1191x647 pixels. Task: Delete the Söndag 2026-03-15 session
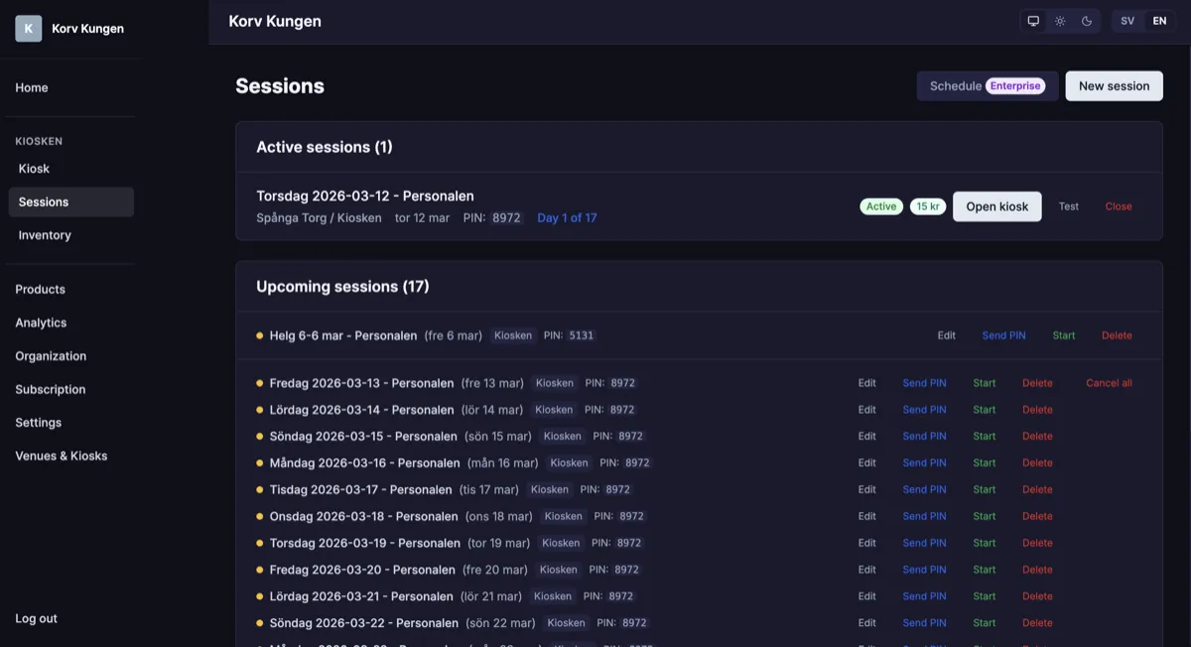pos(1037,437)
